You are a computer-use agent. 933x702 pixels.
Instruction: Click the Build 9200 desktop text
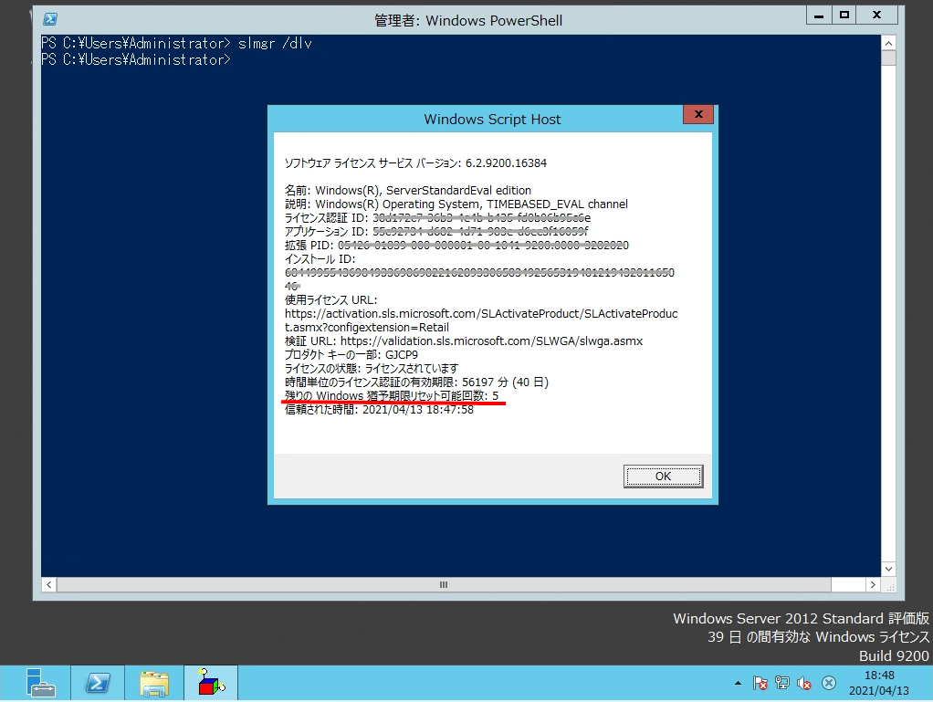pos(894,655)
